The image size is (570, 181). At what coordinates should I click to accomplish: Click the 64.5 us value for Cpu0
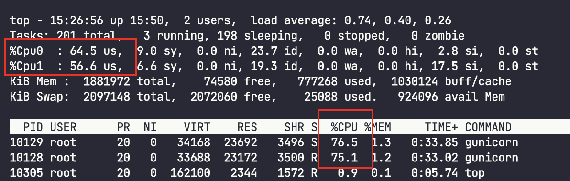(x=93, y=51)
